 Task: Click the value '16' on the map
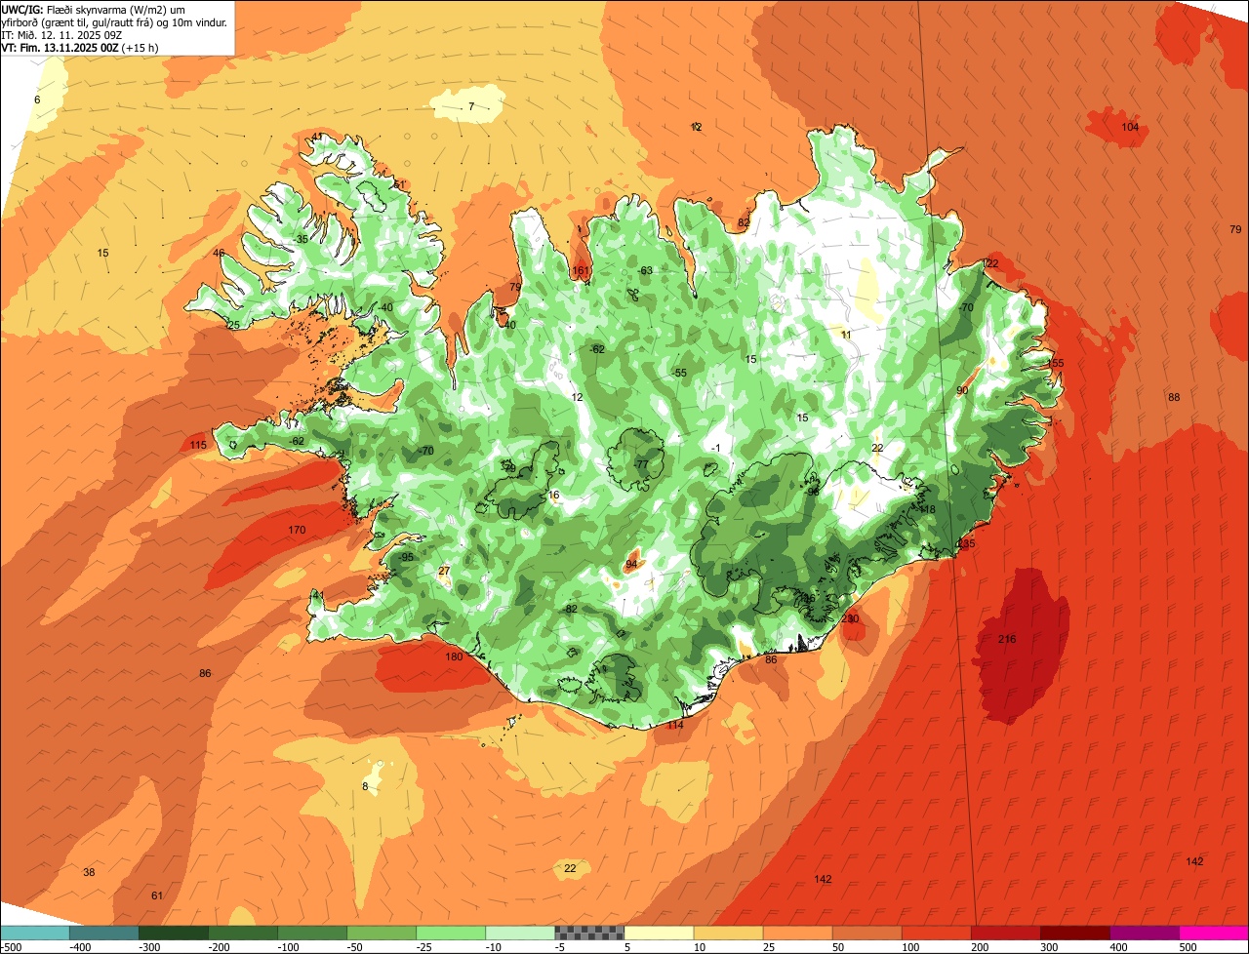pos(554,495)
